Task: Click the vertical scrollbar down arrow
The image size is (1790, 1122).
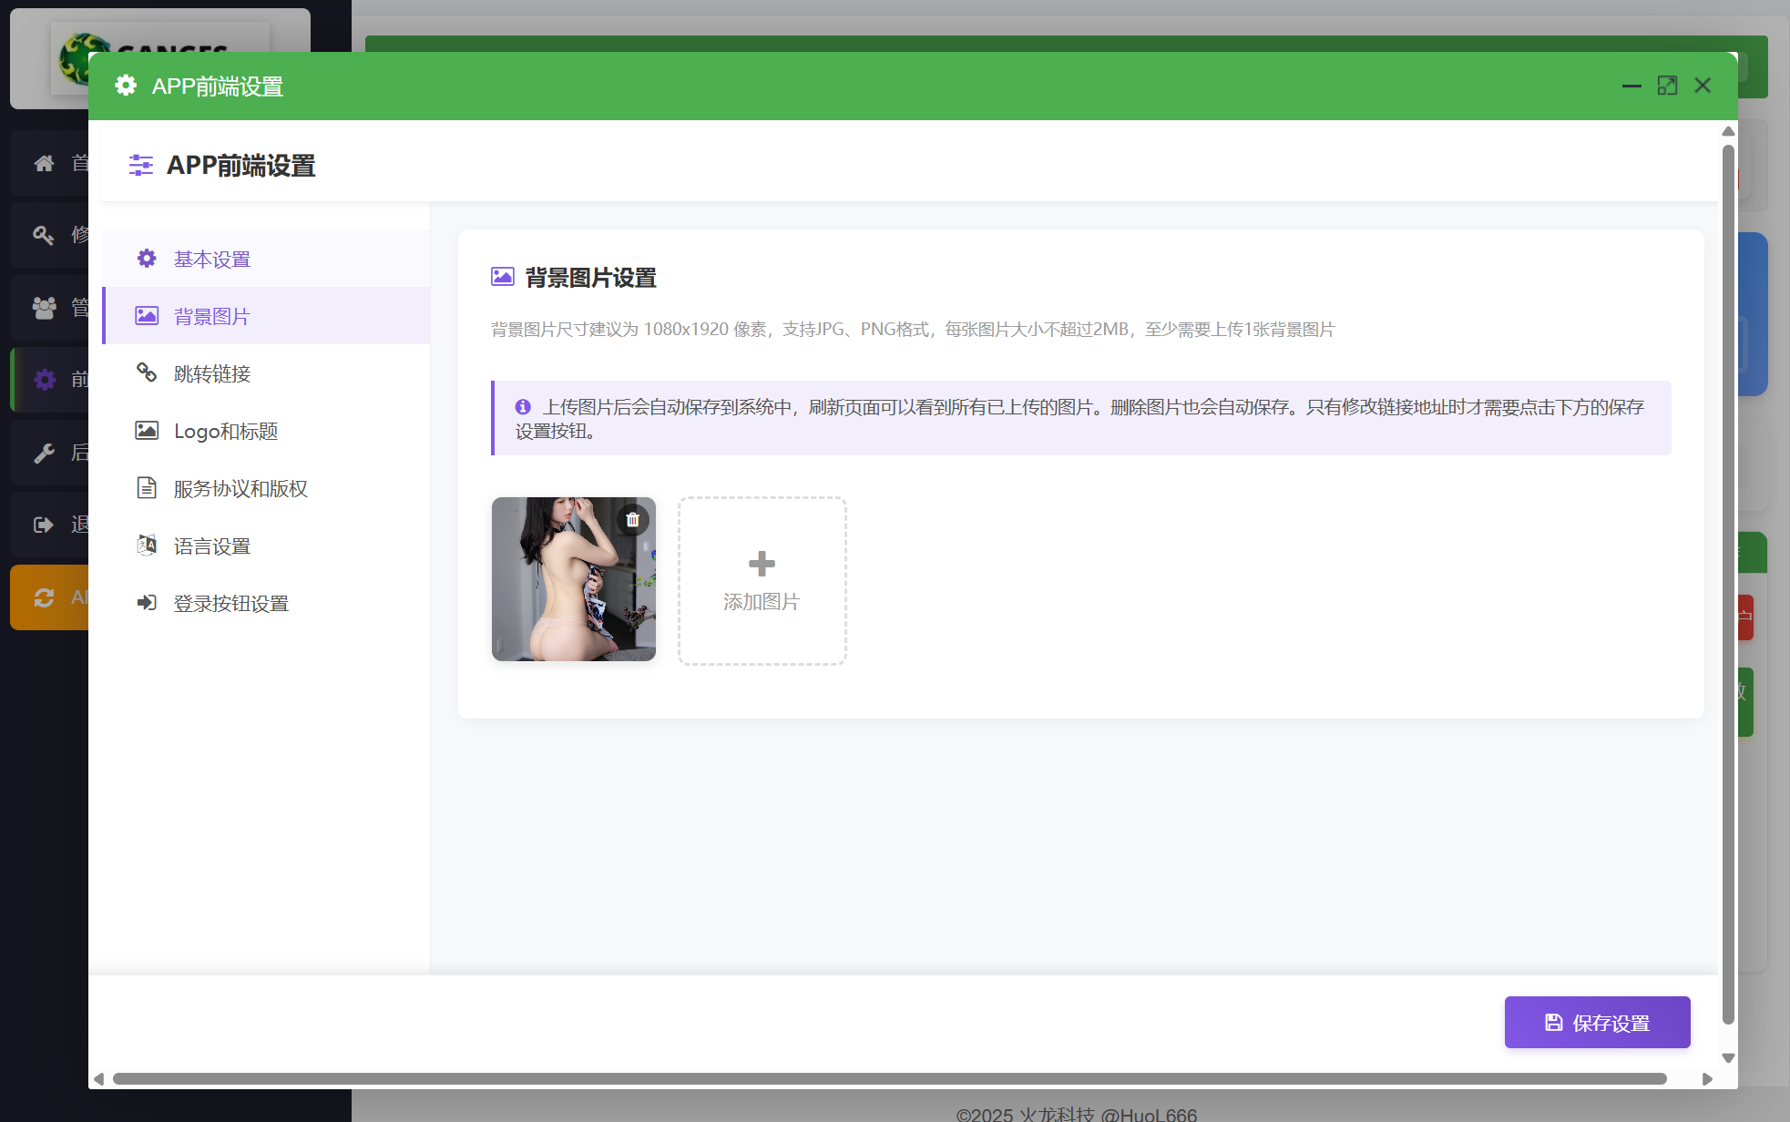Action: (1728, 1058)
